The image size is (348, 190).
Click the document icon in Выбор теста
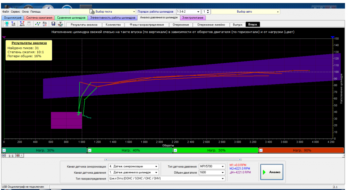click(92, 11)
